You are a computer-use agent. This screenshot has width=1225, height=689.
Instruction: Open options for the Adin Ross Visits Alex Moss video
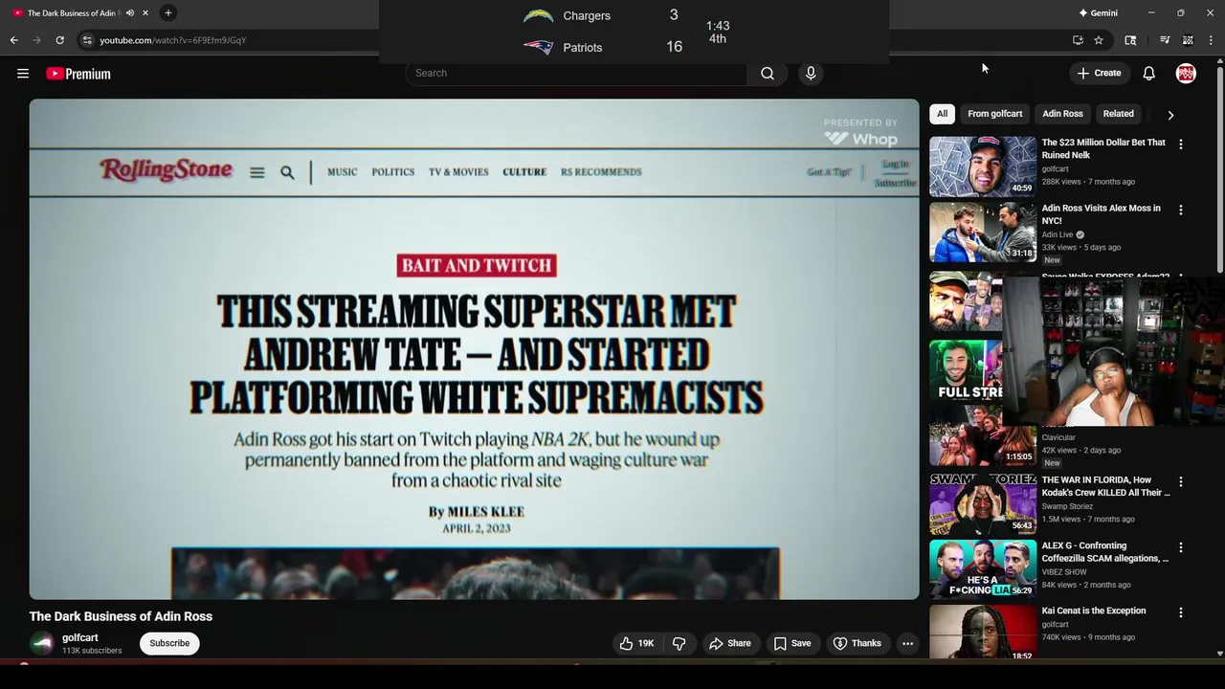1180,210
